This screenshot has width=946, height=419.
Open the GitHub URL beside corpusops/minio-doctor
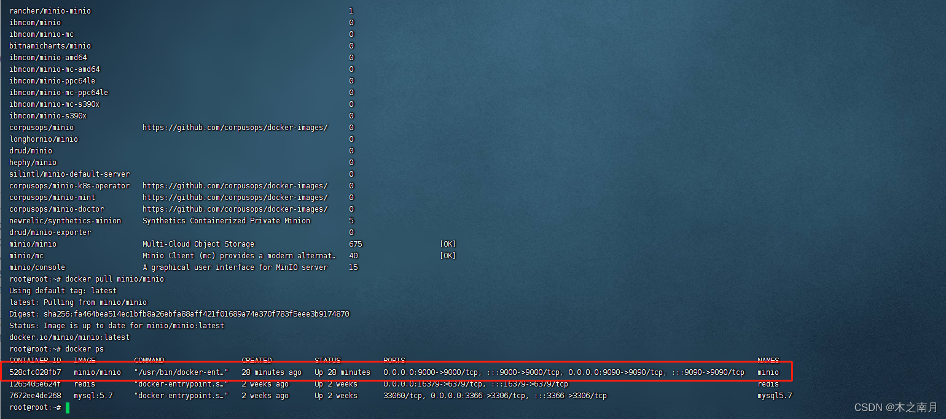click(235, 209)
